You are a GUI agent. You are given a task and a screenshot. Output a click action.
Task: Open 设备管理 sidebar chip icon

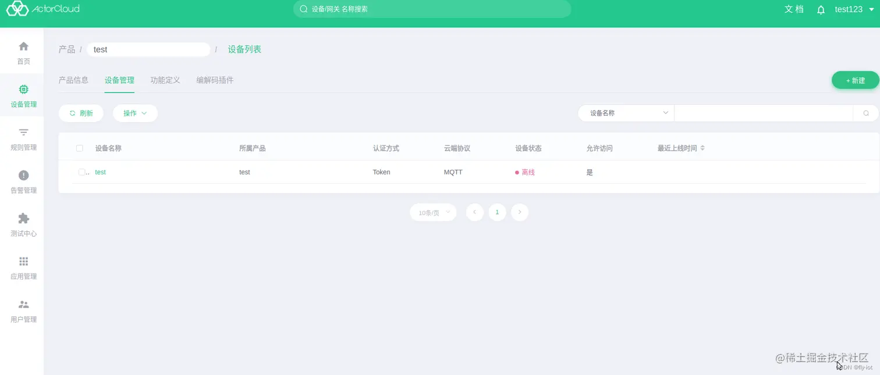click(x=23, y=89)
